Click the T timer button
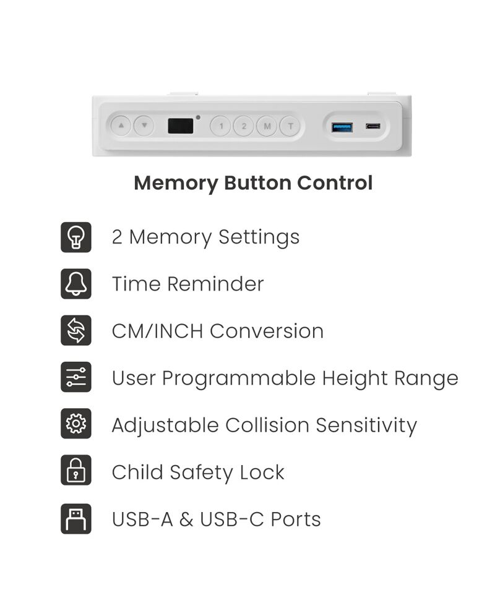 [290, 126]
